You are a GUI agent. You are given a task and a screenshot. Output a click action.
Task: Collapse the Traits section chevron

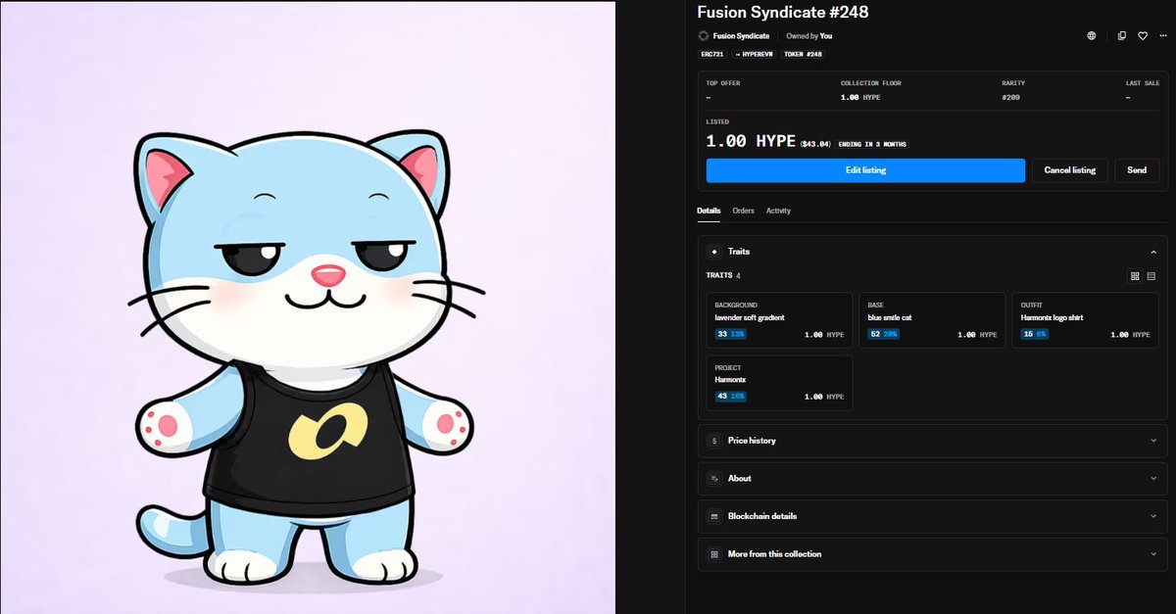pos(1153,252)
